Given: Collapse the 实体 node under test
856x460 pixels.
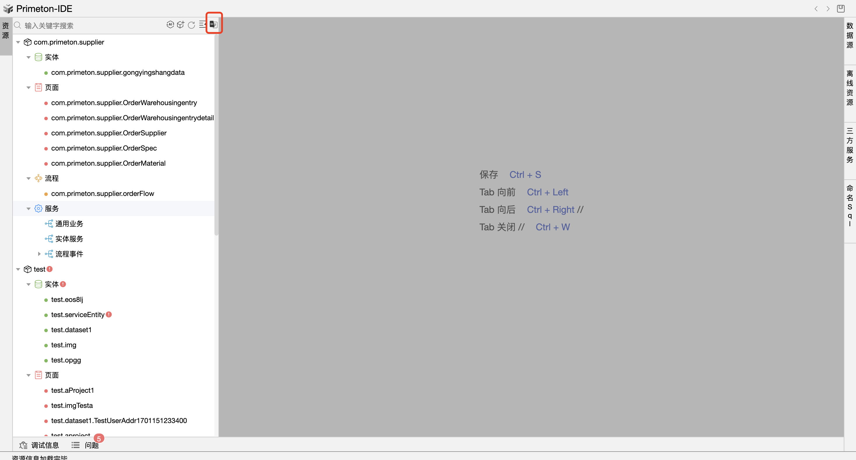Looking at the screenshot, I should click(x=29, y=284).
